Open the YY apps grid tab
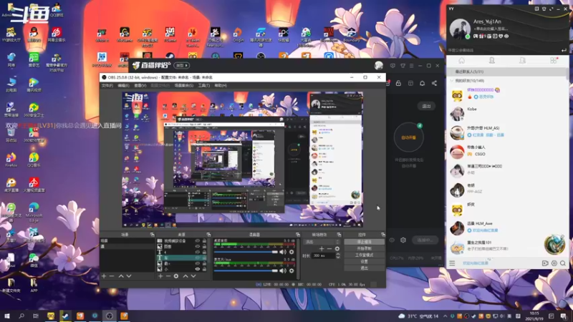 553,61
